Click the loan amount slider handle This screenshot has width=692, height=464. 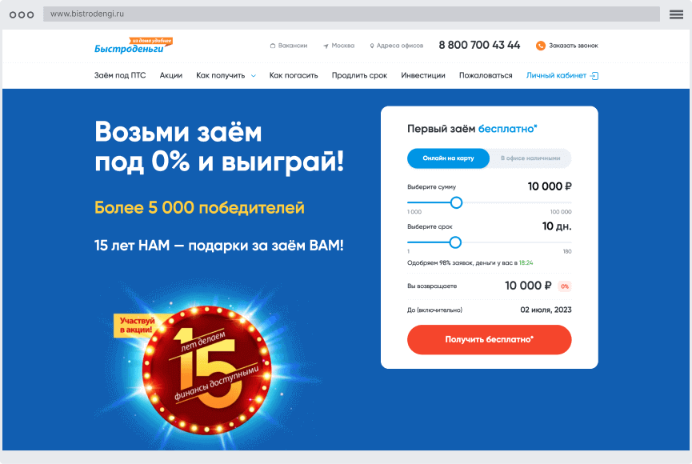[456, 202]
